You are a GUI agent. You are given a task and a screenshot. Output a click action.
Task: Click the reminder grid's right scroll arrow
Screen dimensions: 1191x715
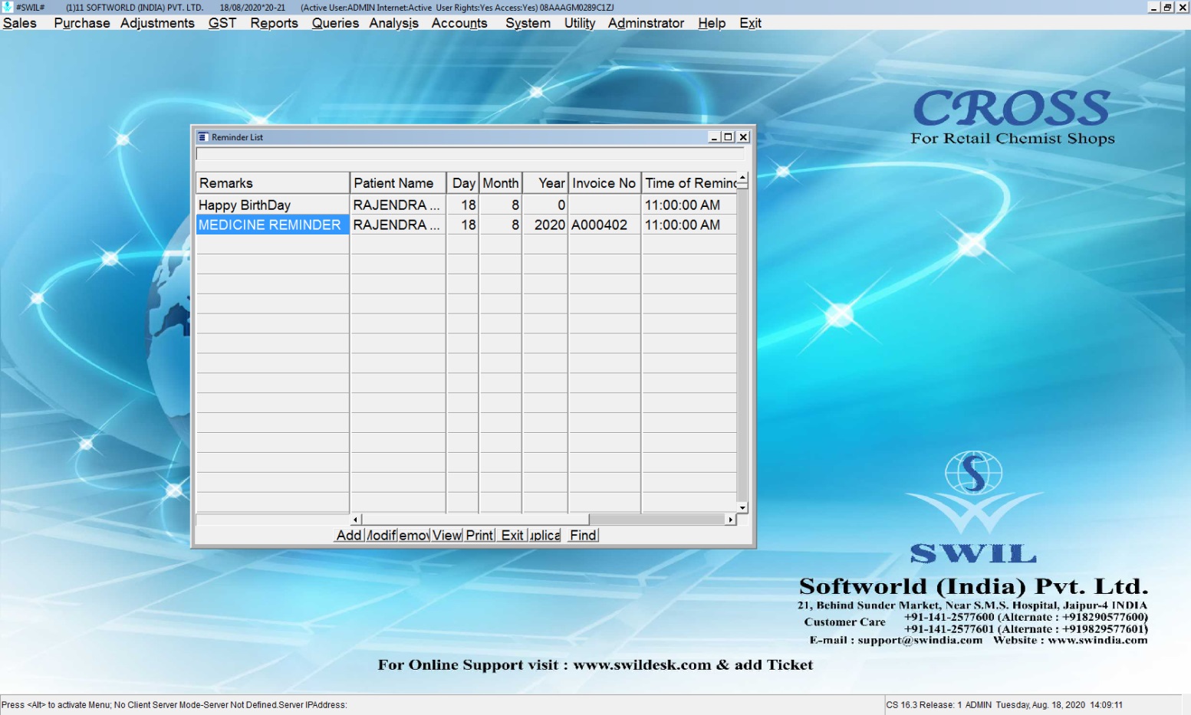click(x=730, y=520)
